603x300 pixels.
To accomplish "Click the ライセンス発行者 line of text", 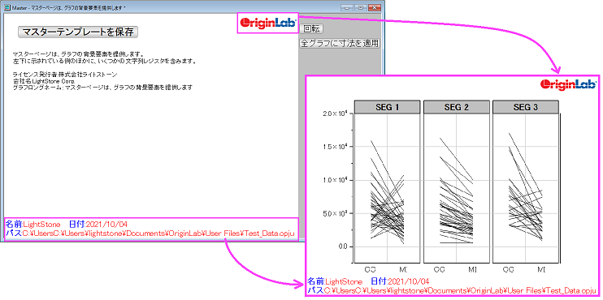I will tap(65, 75).
